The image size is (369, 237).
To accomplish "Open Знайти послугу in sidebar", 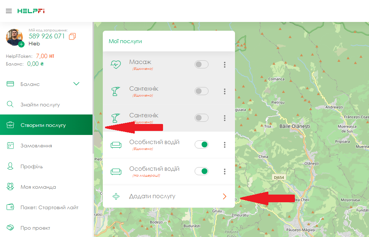I will tap(40, 105).
